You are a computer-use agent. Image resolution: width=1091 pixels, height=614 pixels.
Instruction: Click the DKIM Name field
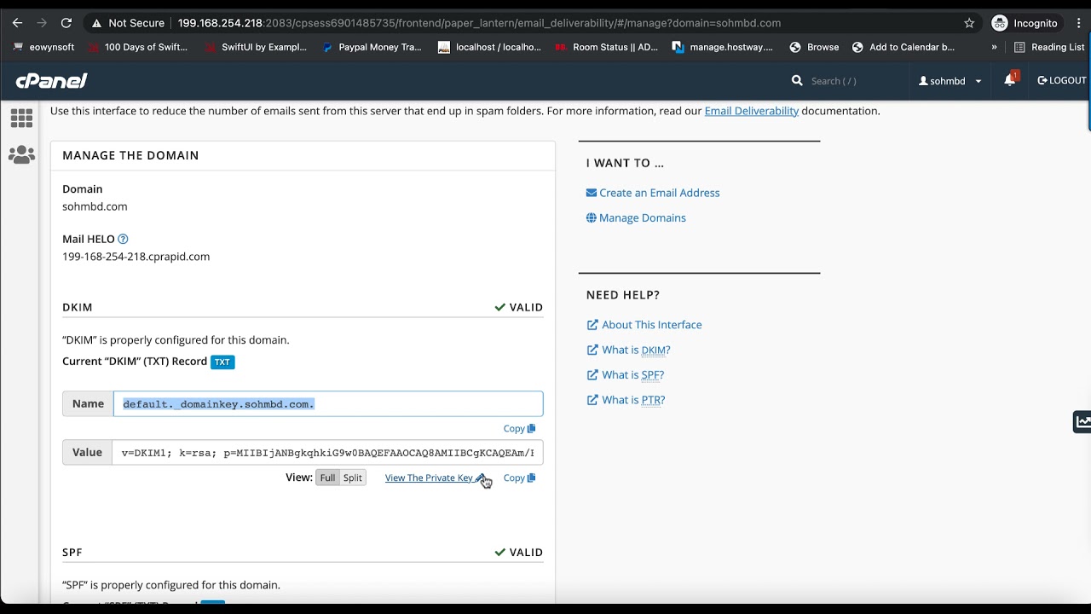(x=328, y=403)
